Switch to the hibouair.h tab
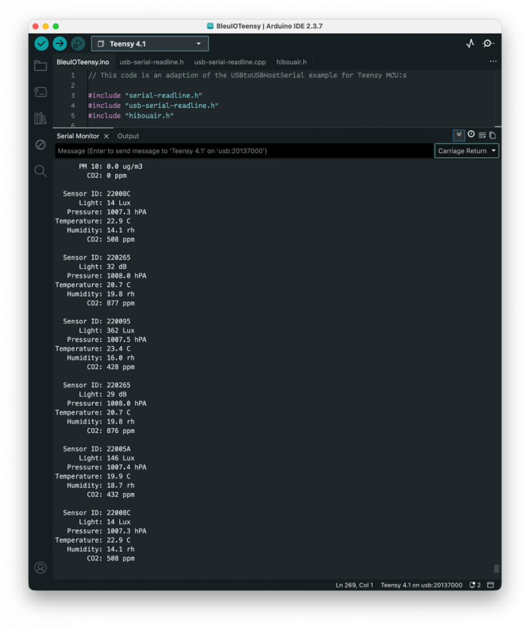Image resolution: width=530 pixels, height=628 pixels. click(291, 62)
